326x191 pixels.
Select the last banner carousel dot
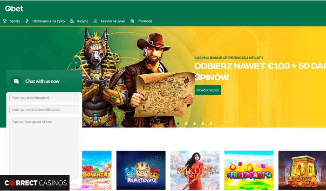point(211,123)
